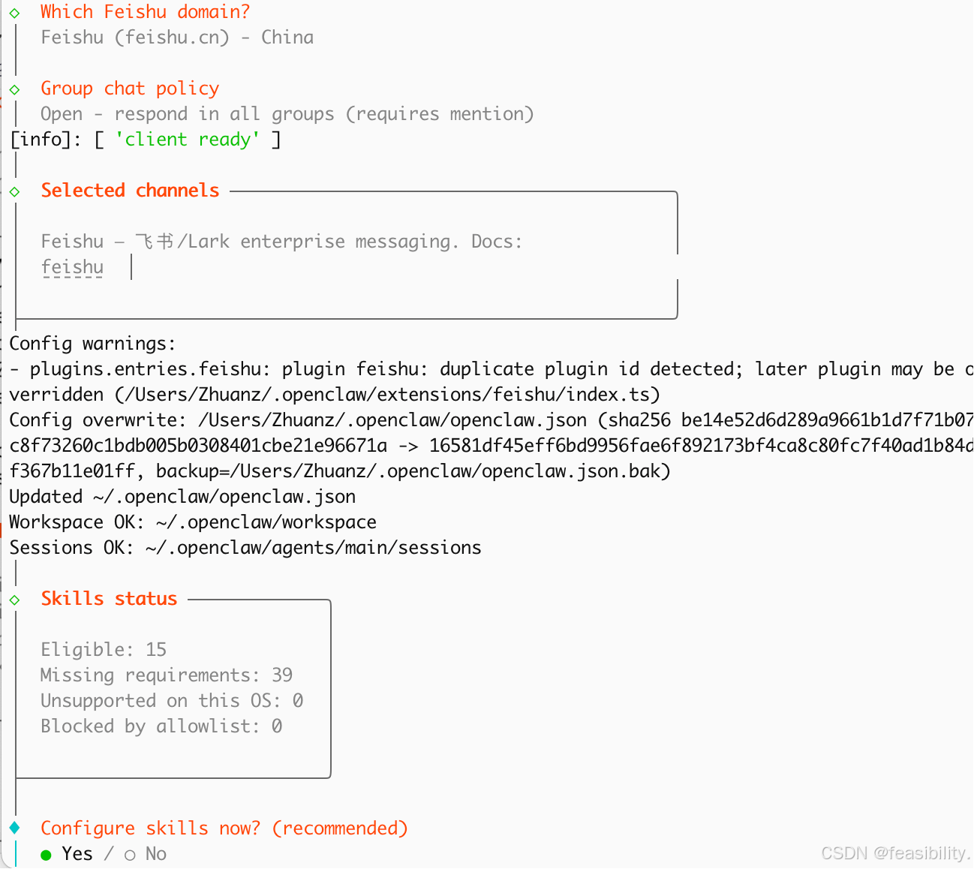Click the "Configure skills now? (recommended)" prompt
The width and height of the screenshot is (974, 869).
point(224,828)
